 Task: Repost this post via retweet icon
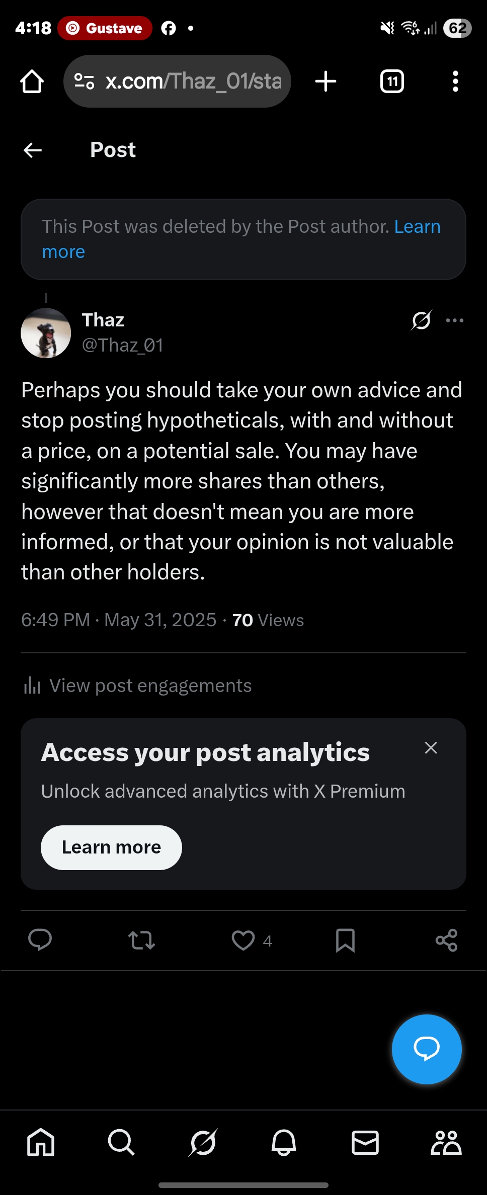click(141, 940)
